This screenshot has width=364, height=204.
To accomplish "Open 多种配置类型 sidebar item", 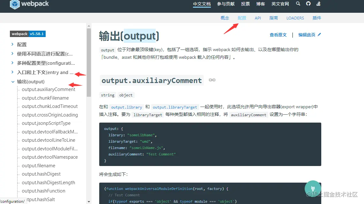I will click(46, 63).
